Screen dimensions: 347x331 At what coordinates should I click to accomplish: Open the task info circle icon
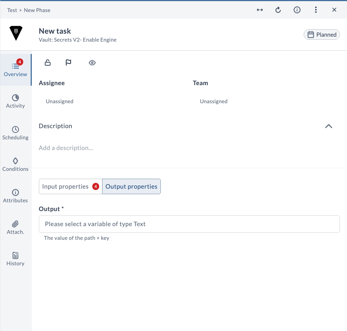(297, 10)
